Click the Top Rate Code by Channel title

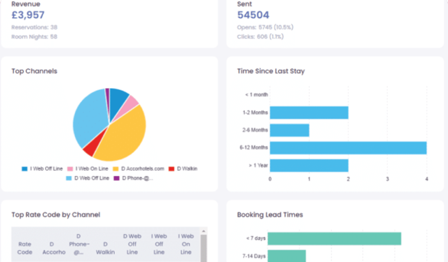(56, 215)
